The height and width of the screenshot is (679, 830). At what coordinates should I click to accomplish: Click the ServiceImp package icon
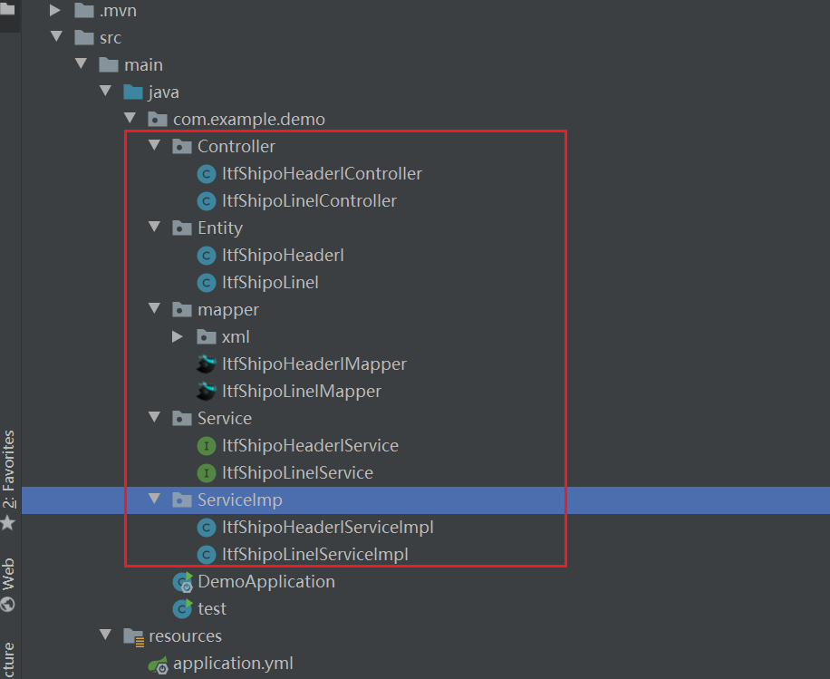(x=181, y=500)
